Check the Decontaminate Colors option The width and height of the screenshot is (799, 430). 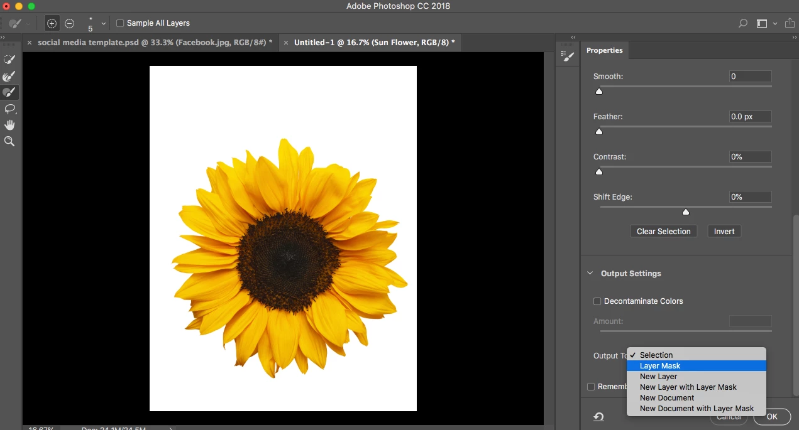point(597,301)
